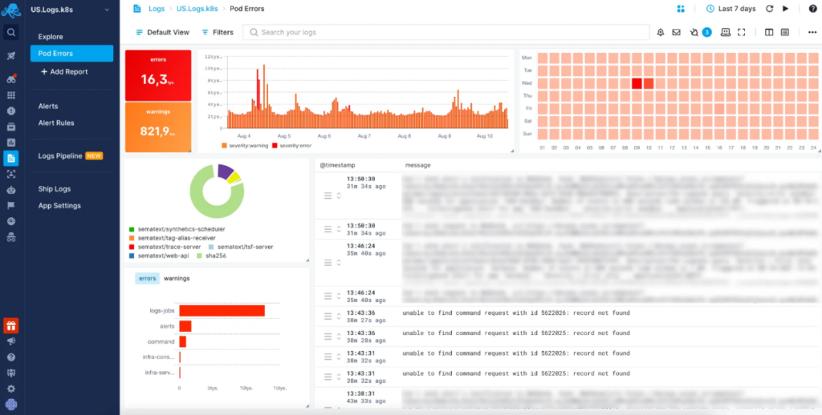Toggle sematext/trace-server legend entry
The height and width of the screenshot is (415, 822).
165,247
